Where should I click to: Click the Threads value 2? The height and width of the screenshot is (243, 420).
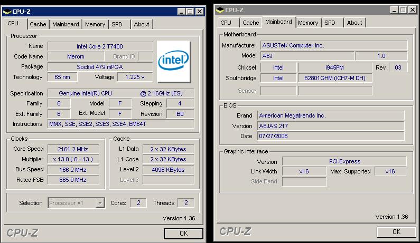pos(186,203)
